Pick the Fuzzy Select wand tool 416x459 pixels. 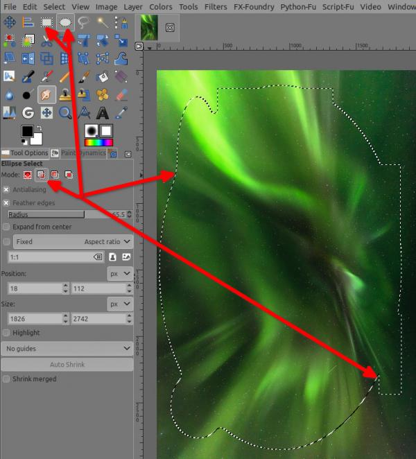[103, 22]
